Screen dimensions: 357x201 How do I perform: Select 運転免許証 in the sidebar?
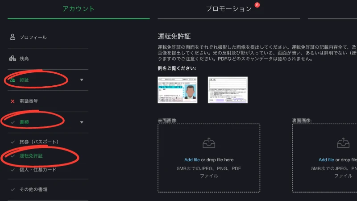[x=31, y=155]
